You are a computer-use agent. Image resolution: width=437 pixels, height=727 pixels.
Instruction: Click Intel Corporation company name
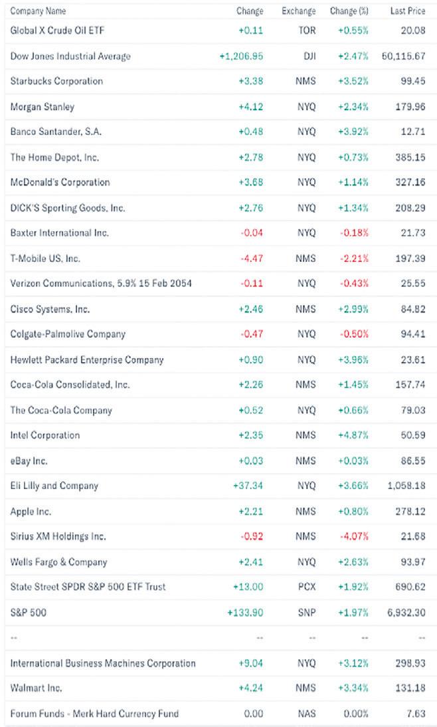point(45,435)
